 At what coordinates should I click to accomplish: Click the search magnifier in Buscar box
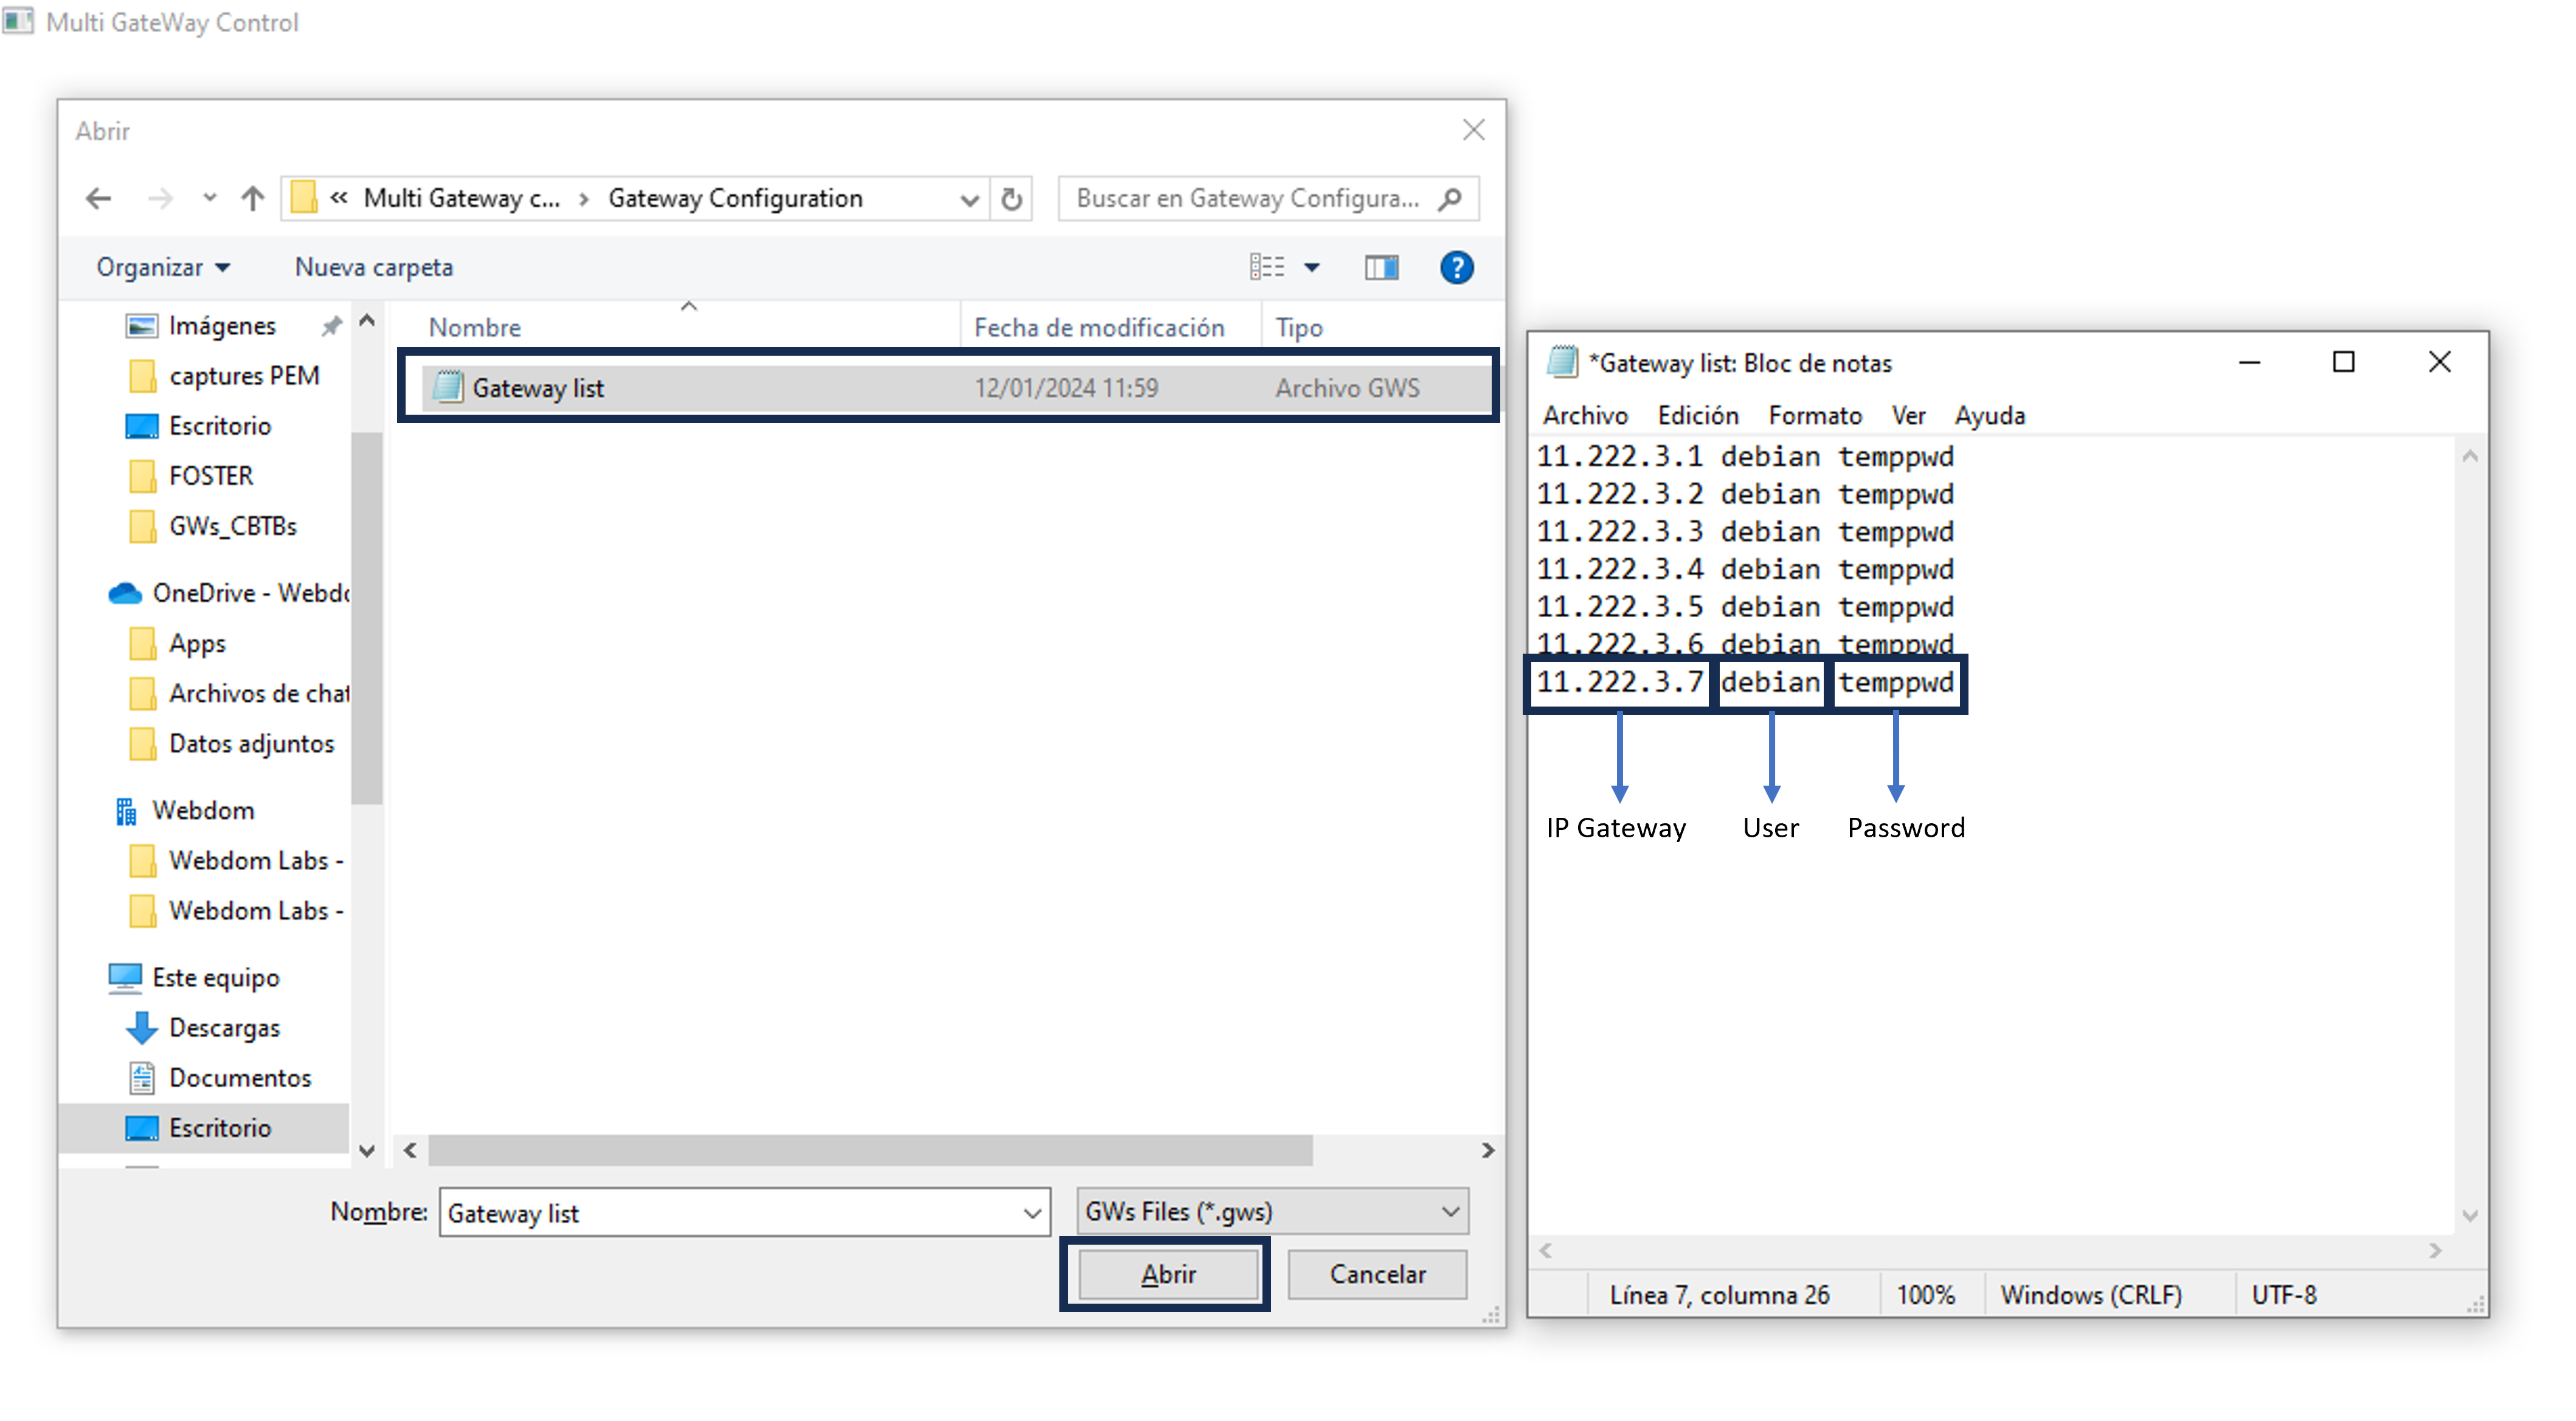pos(1450,198)
